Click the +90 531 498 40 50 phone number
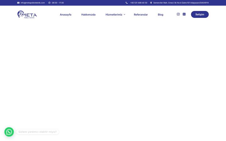This screenshot has width=226, height=141. pos(139,3)
